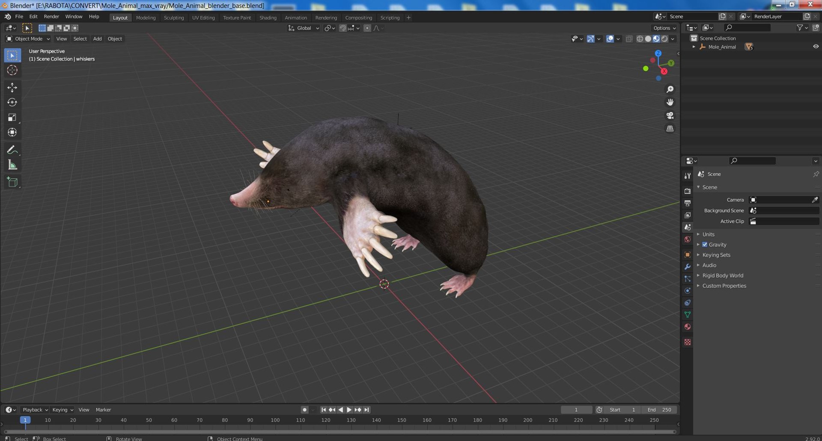Open the Options dropdown in viewport
822x441 pixels.
[x=664, y=28]
